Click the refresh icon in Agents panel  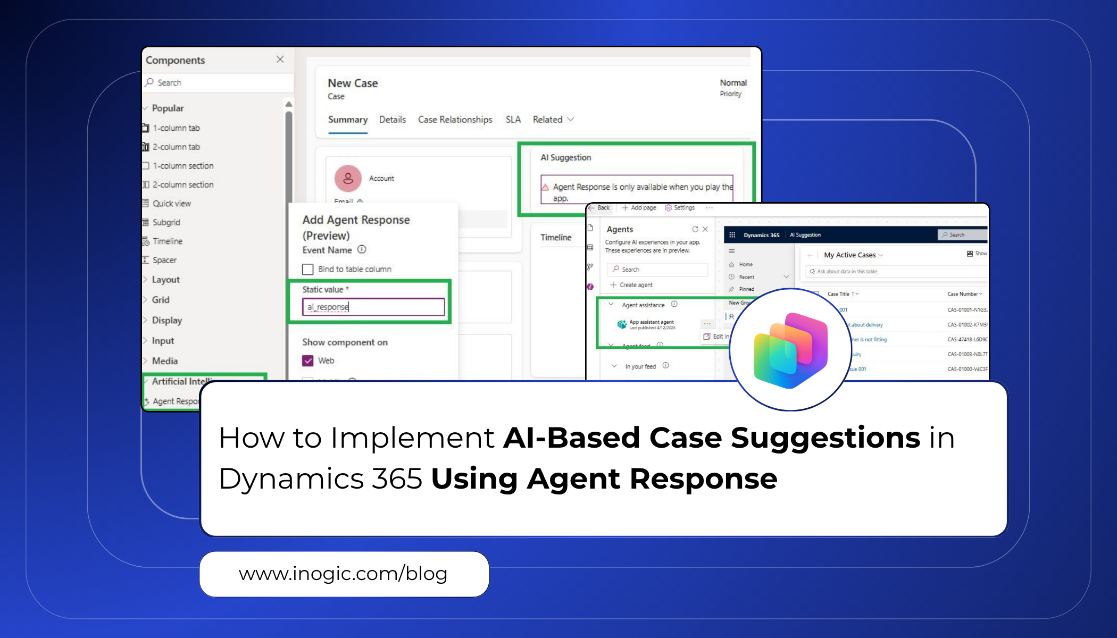695,230
